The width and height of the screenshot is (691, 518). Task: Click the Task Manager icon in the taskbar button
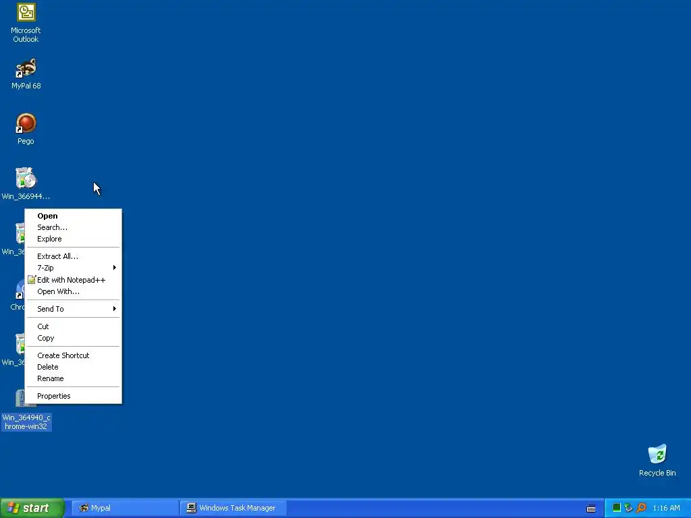coord(191,508)
